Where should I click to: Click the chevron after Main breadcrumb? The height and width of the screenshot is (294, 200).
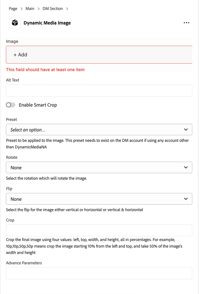click(38, 9)
